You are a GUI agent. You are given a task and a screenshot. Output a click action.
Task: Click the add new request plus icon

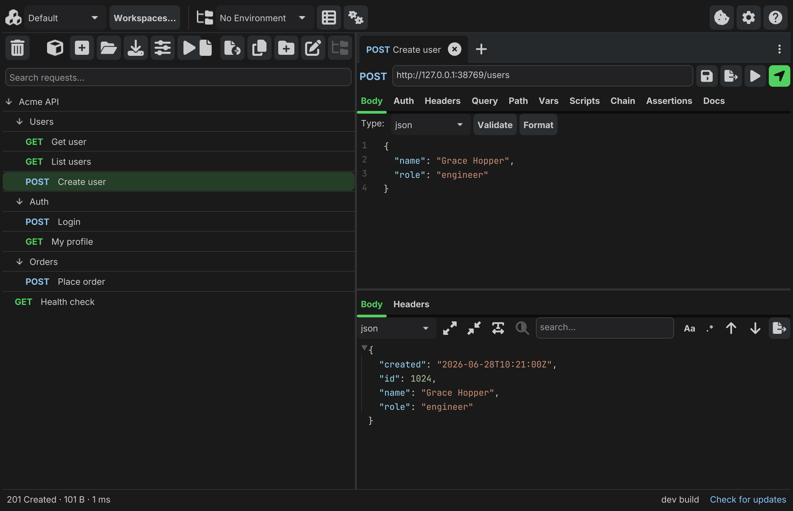pos(82,48)
